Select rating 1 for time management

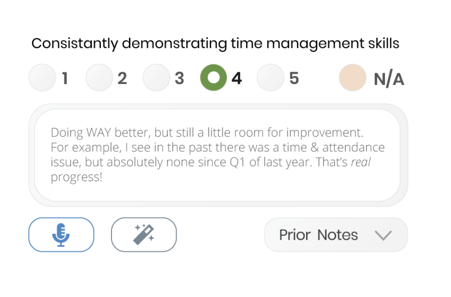tap(41, 77)
